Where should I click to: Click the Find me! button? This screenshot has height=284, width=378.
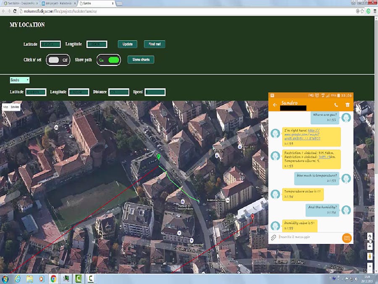[154, 44]
